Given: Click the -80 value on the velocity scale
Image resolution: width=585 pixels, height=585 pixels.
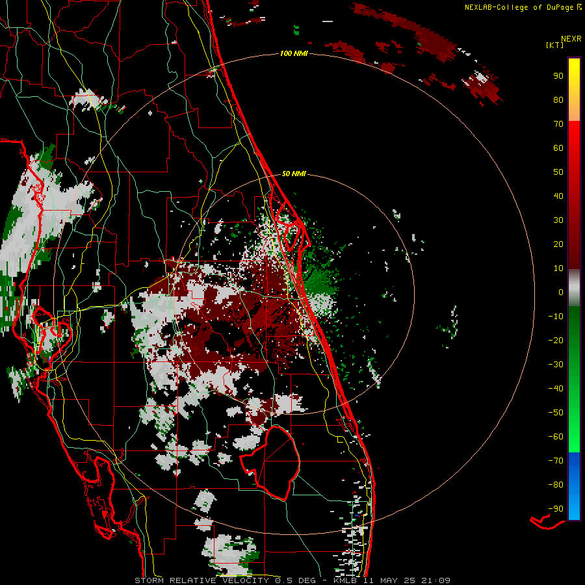Looking at the screenshot, I should pyautogui.click(x=556, y=485).
